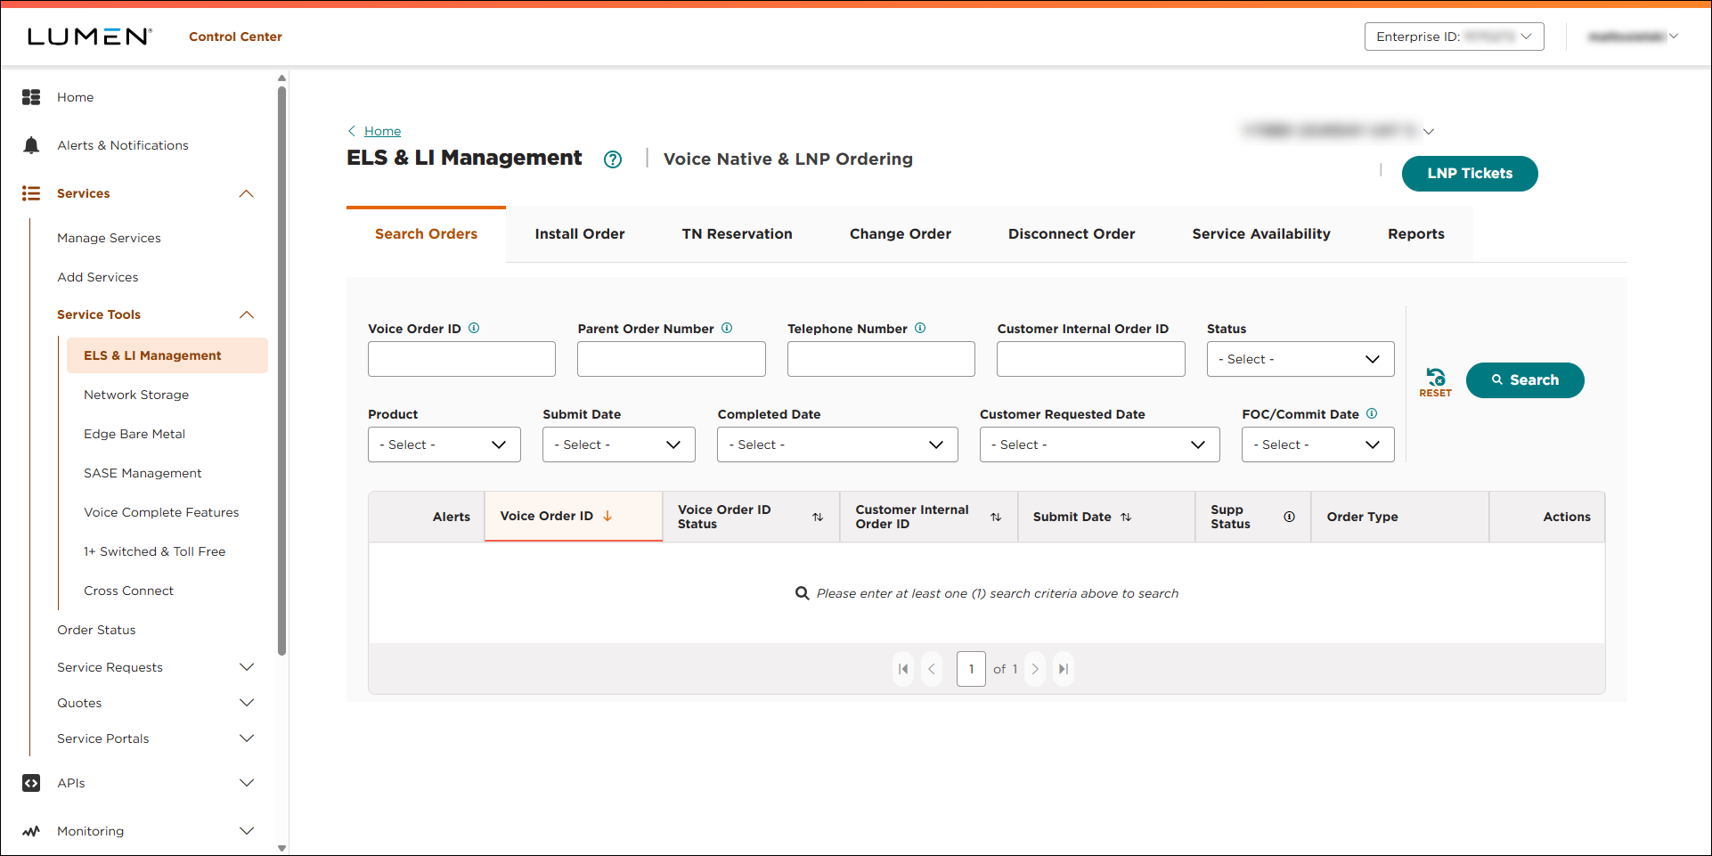Expand the Service Requests section
The width and height of the screenshot is (1712, 856).
point(247,667)
